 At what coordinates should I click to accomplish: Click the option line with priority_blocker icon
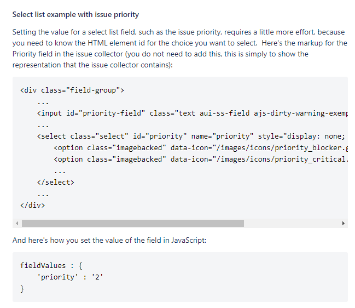coord(201,147)
